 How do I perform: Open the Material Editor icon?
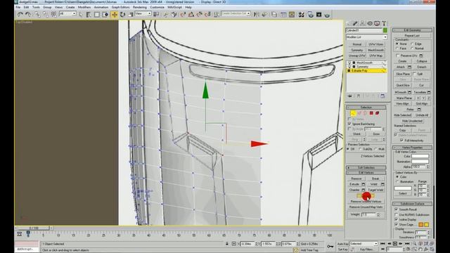tap(301, 14)
